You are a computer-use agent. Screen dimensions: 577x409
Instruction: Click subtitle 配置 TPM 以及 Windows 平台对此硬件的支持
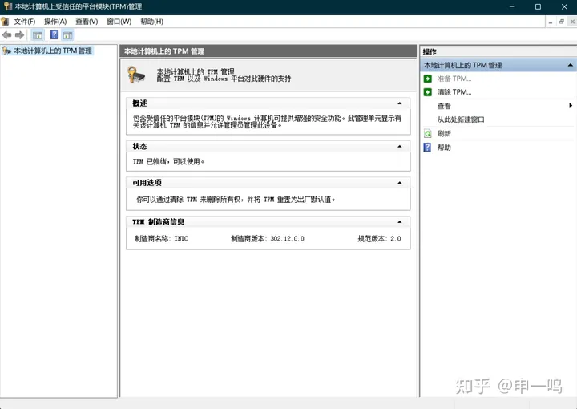coord(224,79)
